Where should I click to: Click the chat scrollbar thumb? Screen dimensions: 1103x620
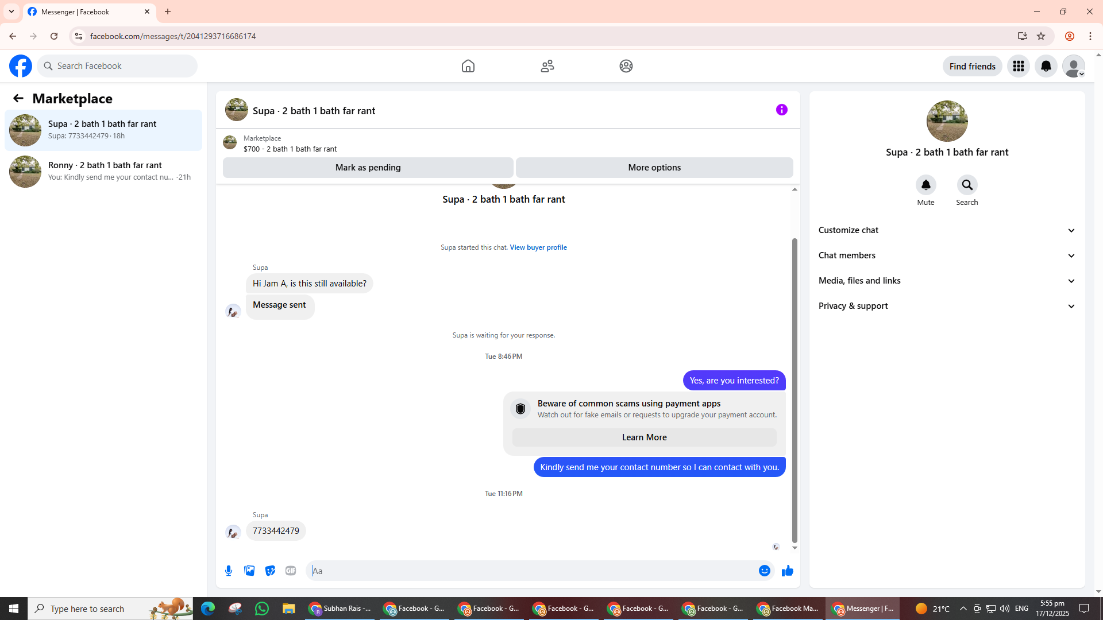coord(795,390)
